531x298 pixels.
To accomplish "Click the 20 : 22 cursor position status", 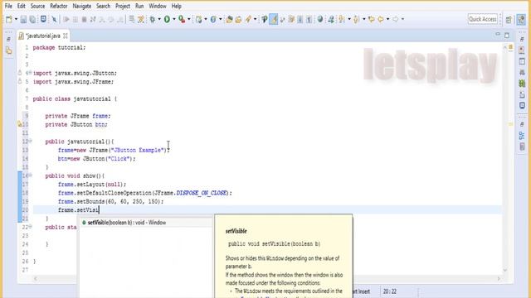I will pyautogui.click(x=389, y=291).
